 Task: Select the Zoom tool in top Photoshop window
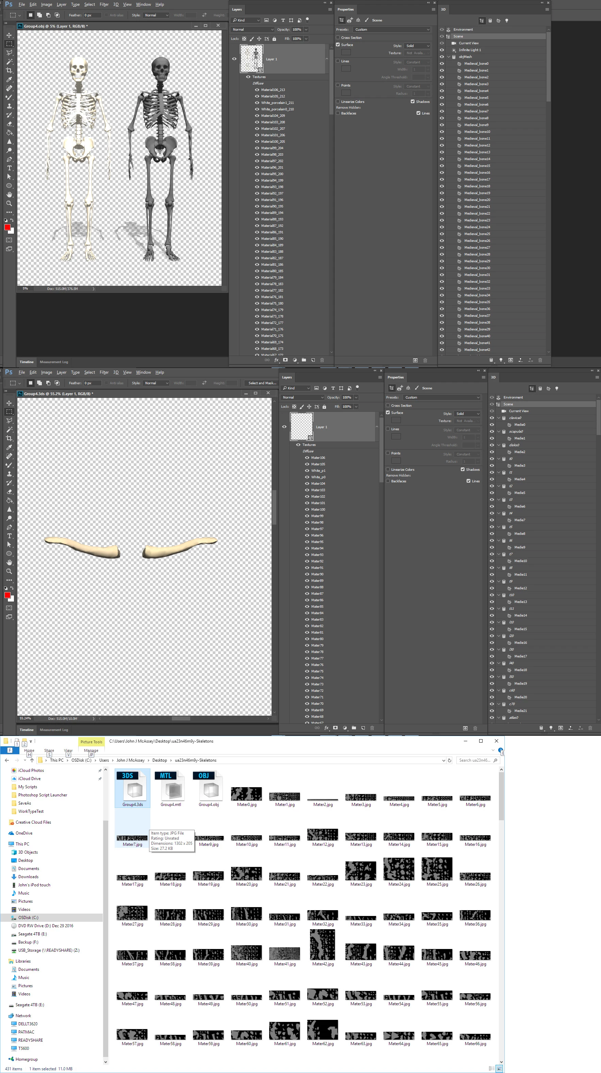[9, 203]
